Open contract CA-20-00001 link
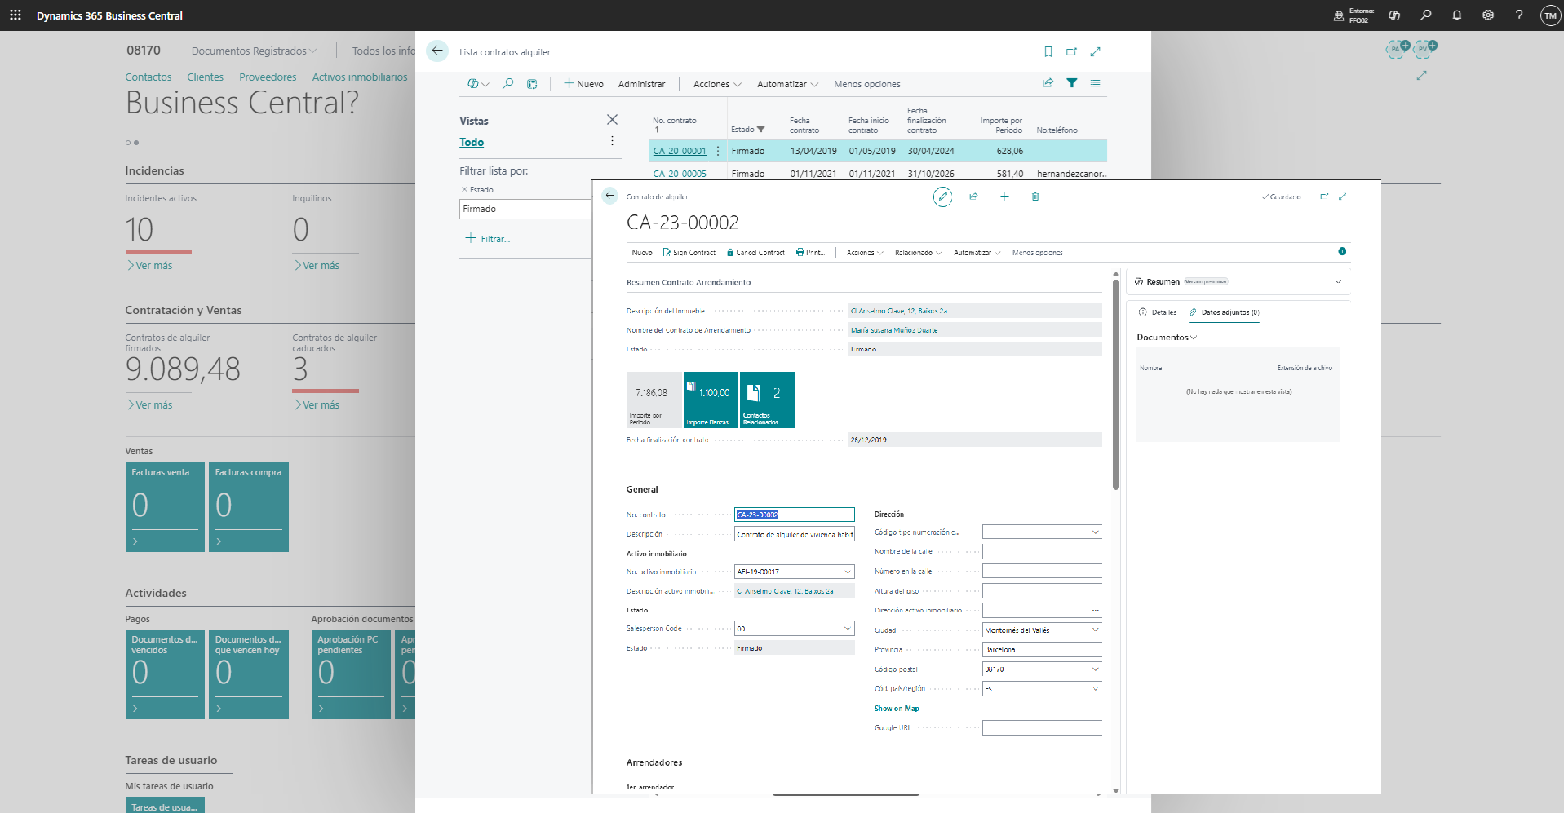 [680, 151]
